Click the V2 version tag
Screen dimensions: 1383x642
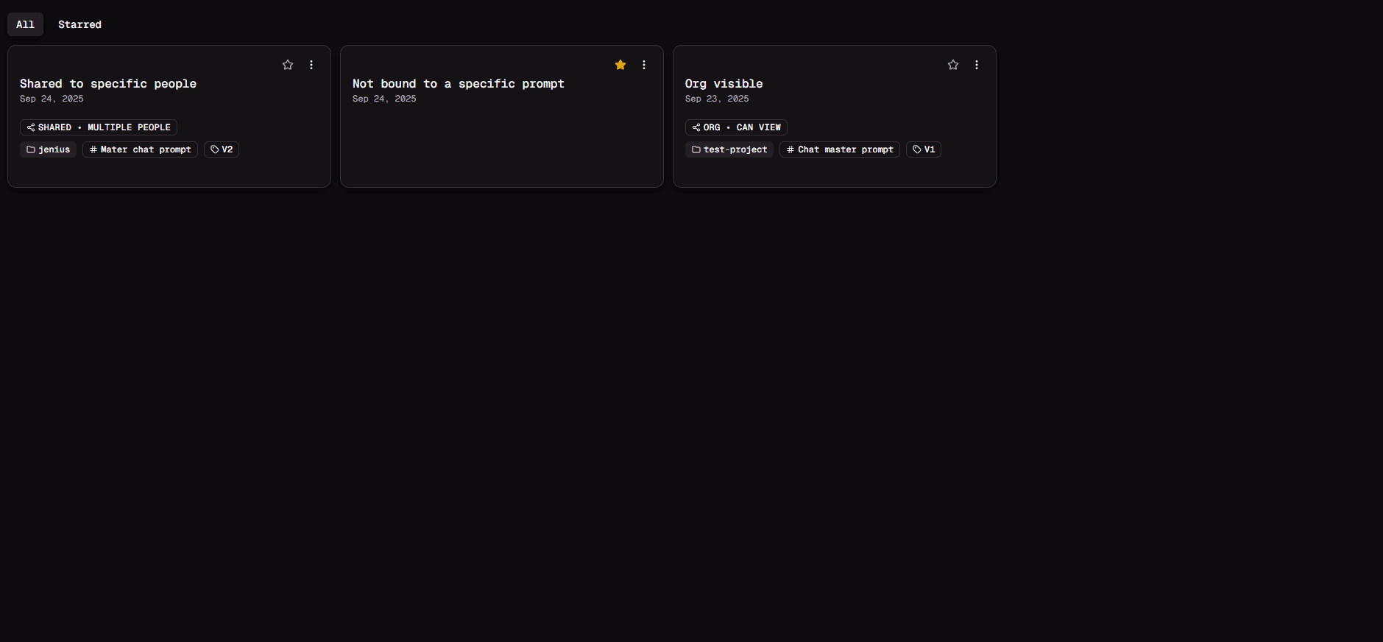[x=222, y=149]
